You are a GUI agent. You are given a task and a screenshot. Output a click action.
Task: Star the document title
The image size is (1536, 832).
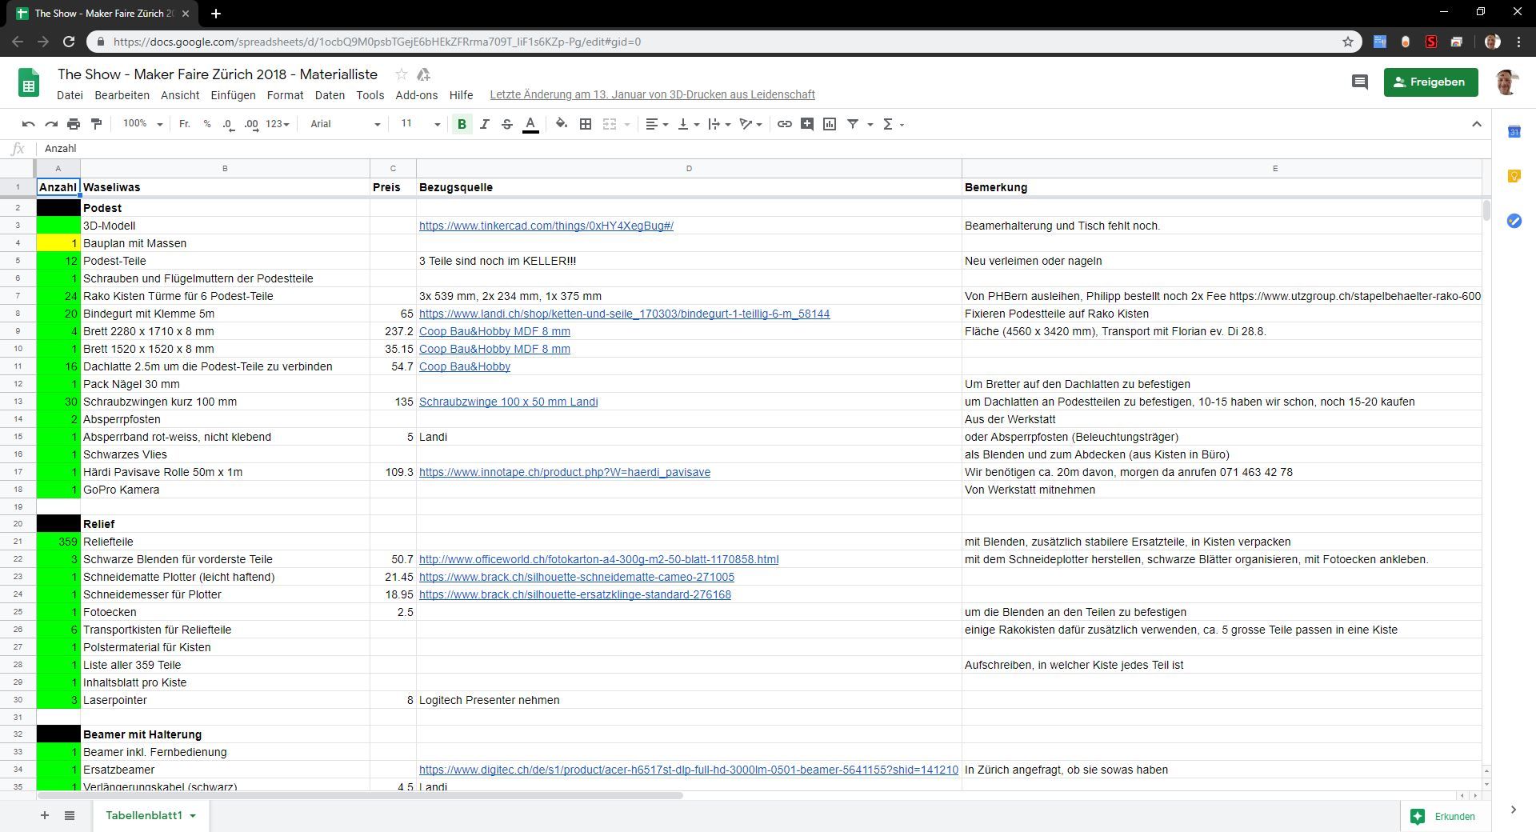click(x=401, y=74)
